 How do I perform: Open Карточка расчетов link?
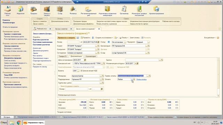(x=41, y=40)
